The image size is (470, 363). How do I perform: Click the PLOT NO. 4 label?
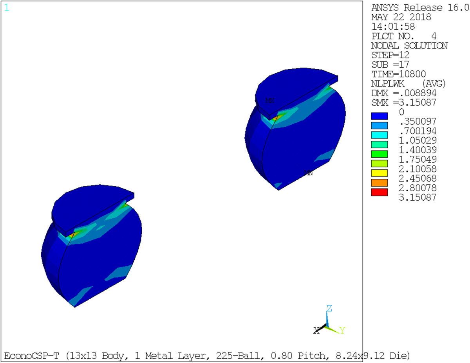tap(404, 36)
